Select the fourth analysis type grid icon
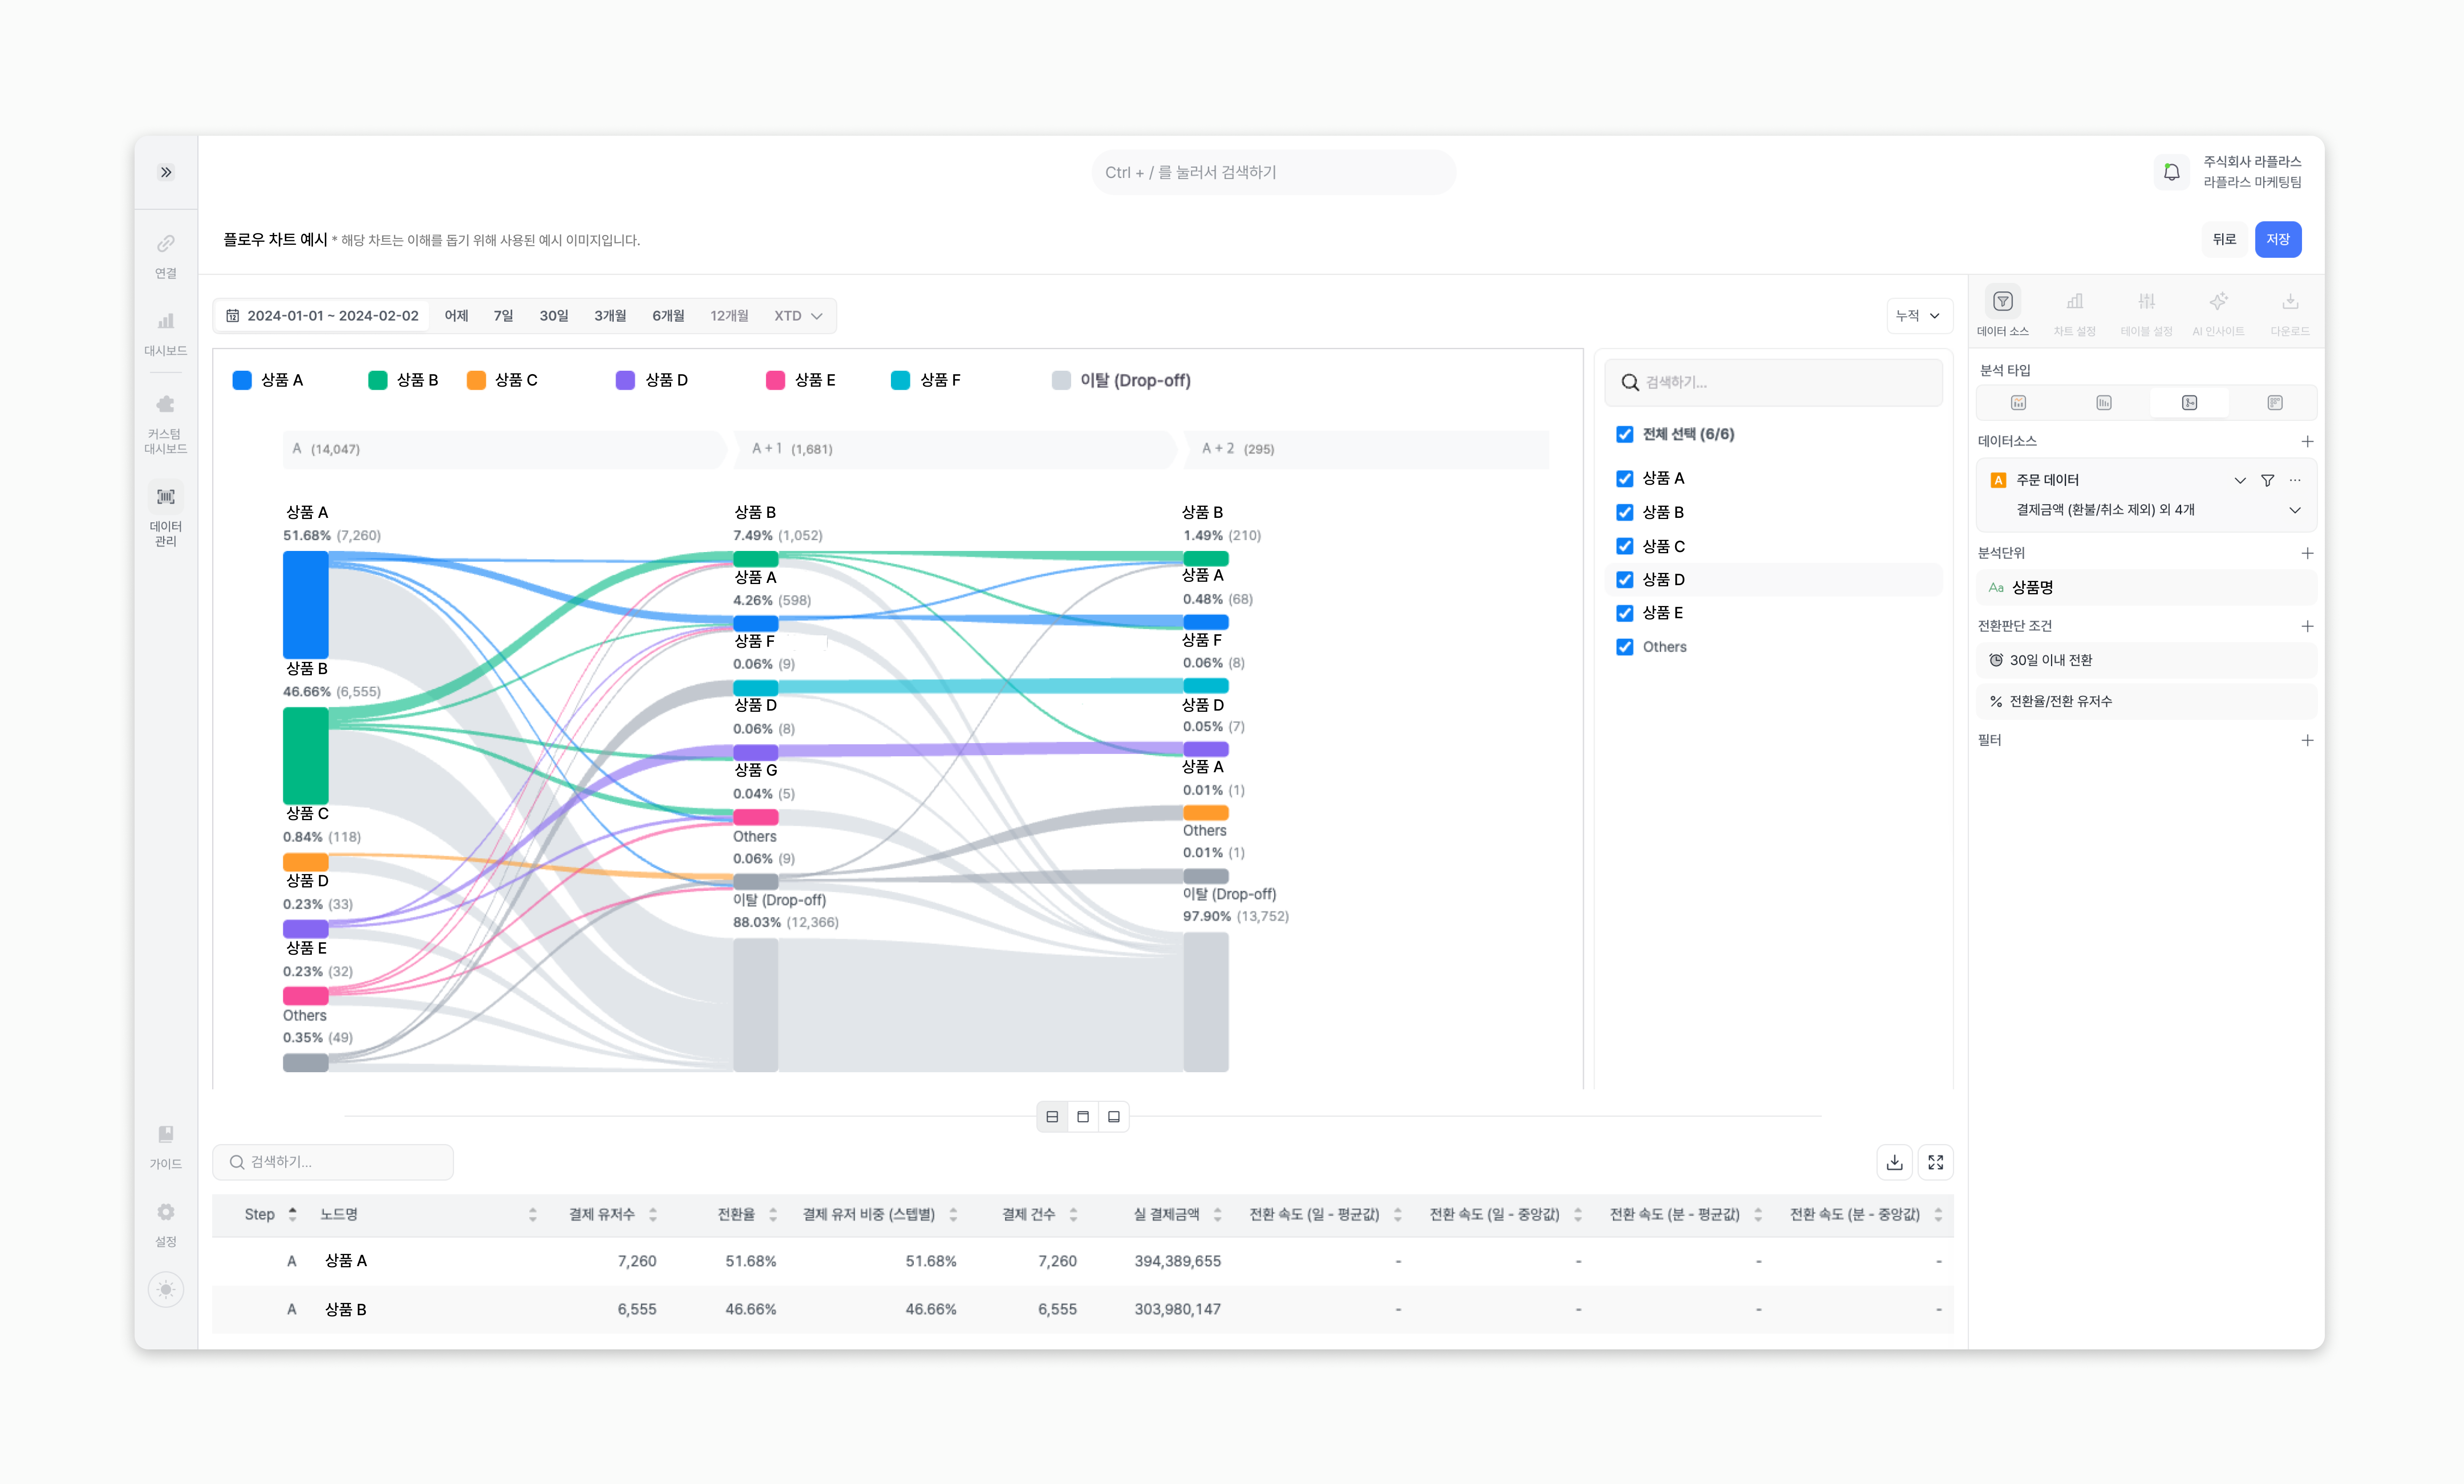This screenshot has height=1484, width=2464. (x=2275, y=403)
